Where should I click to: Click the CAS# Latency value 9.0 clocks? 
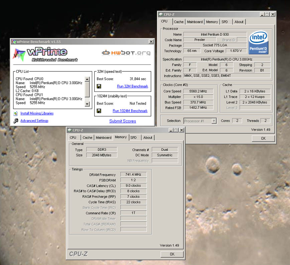[x=133, y=186]
